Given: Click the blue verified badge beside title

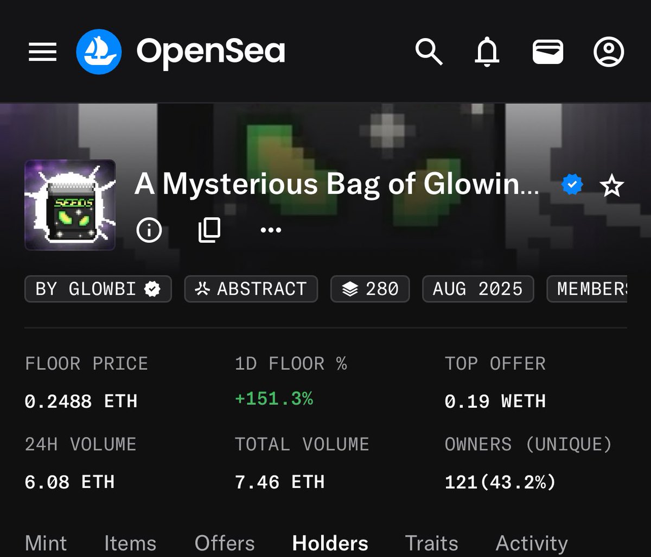Looking at the screenshot, I should tap(572, 185).
